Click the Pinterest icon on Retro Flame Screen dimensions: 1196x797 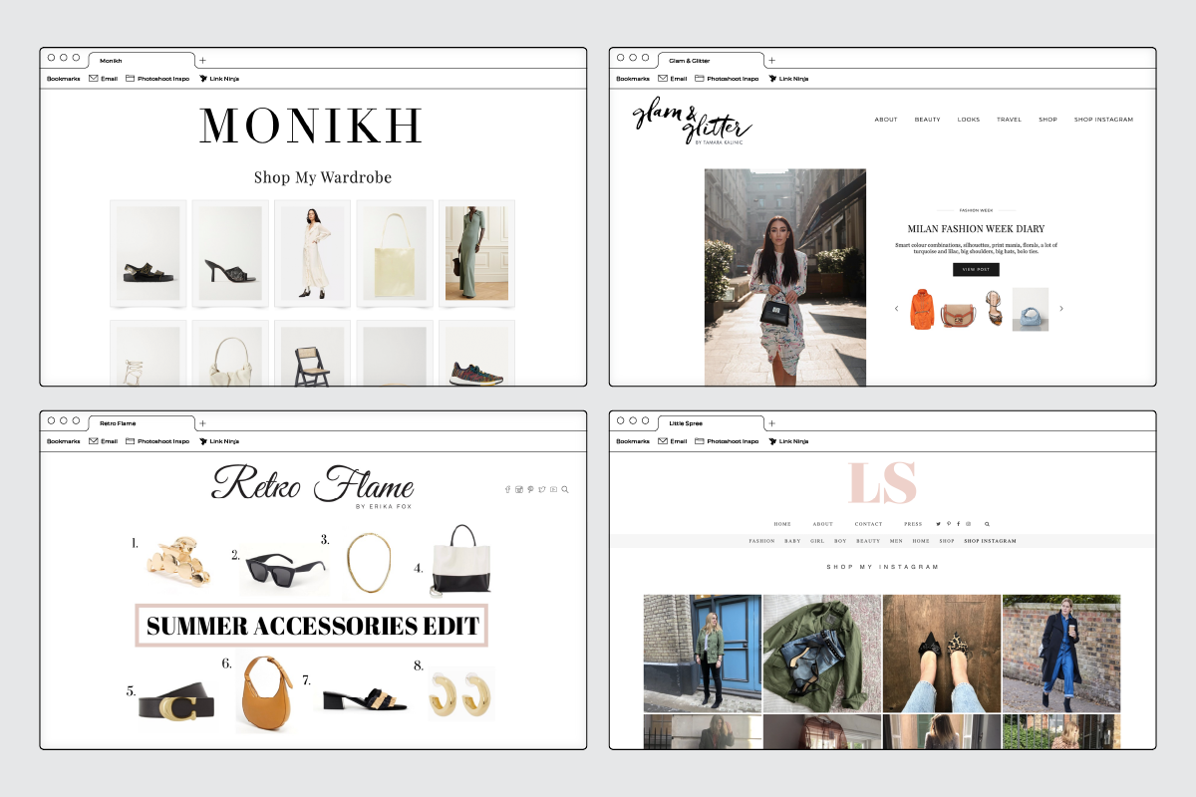coord(530,489)
